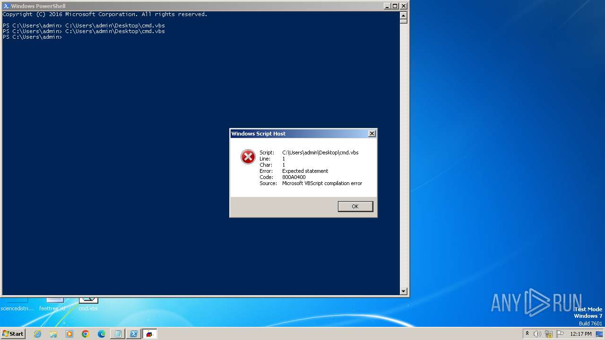Click the Windows Script Host title bar
This screenshot has width=605, height=340.
[x=299, y=134]
